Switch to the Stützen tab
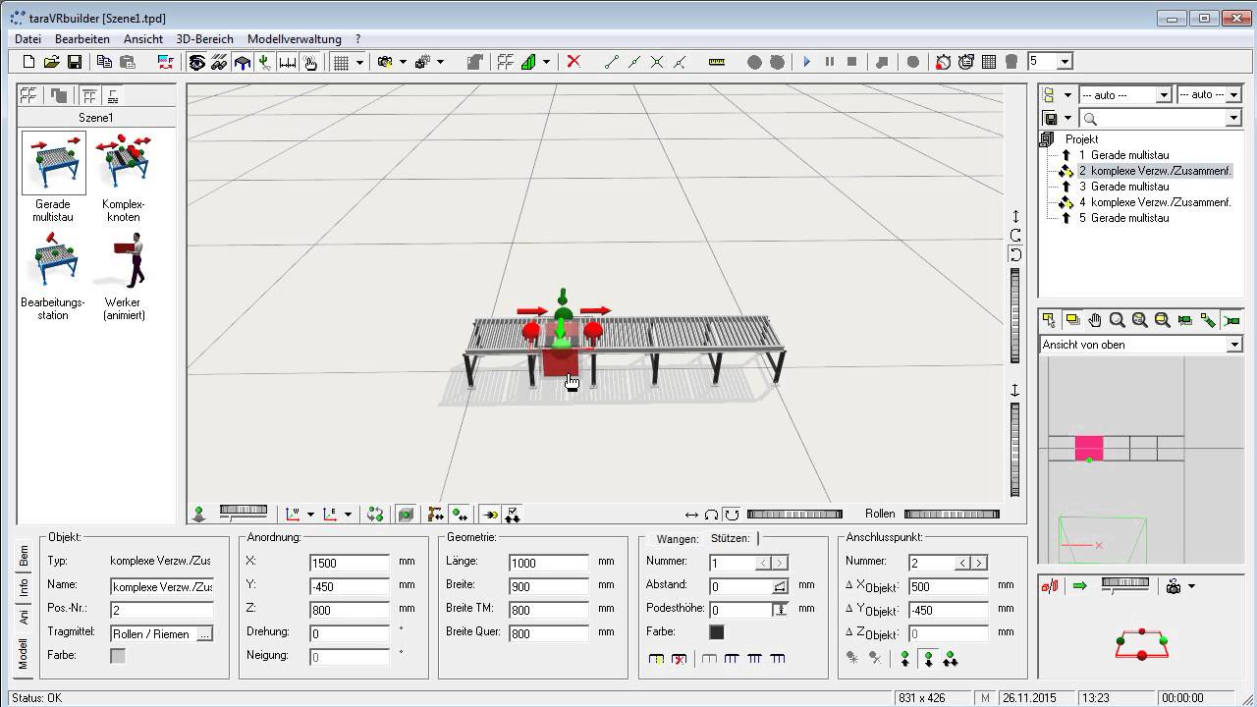Screen dimensions: 1257x707 coord(731,538)
